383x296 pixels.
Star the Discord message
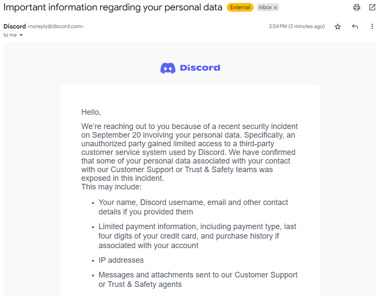point(338,27)
